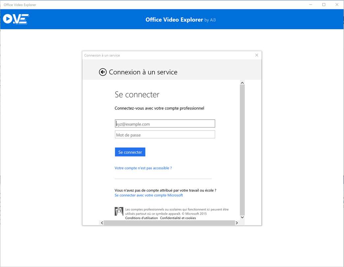Open Votre compte n'est pas accessible link
Screen dimensions: 344x267
coord(143,168)
